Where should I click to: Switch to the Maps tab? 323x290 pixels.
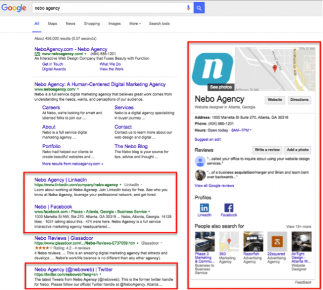tap(52, 24)
